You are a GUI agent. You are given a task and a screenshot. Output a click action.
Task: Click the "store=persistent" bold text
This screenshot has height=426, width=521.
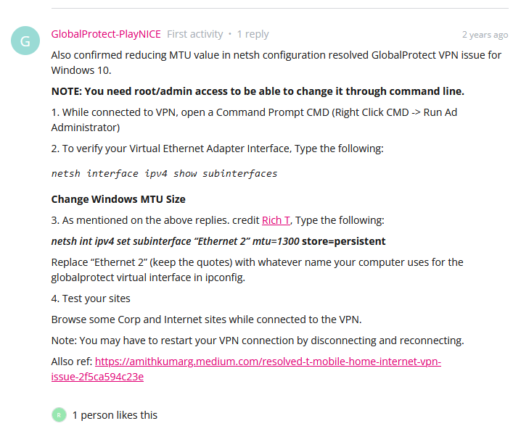(343, 241)
